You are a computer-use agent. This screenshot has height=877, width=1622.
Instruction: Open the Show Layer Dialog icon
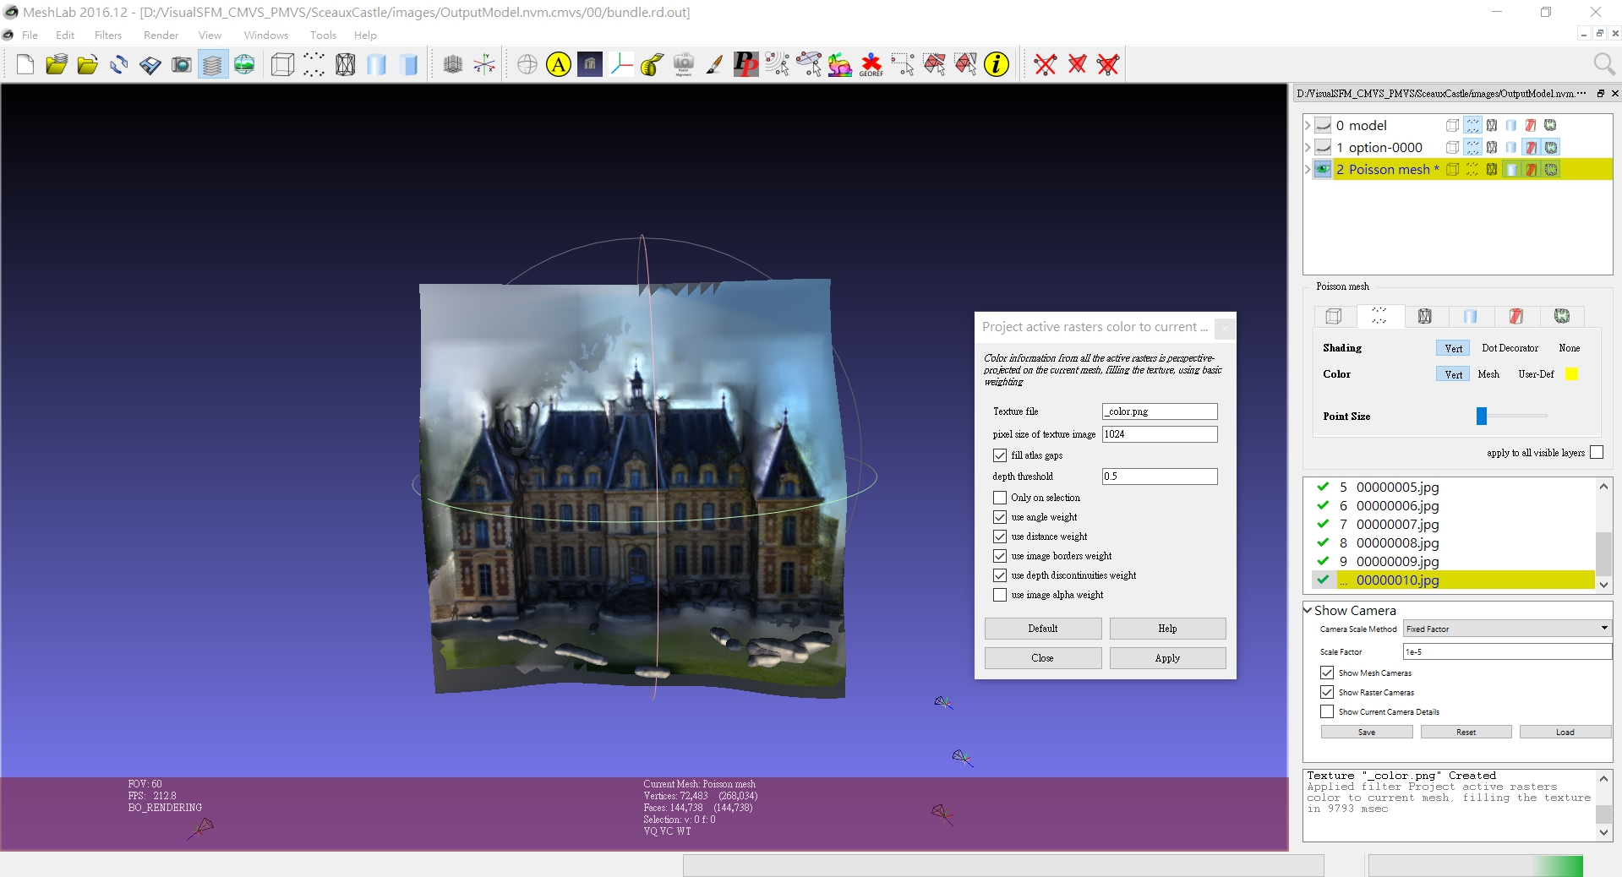coord(212,64)
